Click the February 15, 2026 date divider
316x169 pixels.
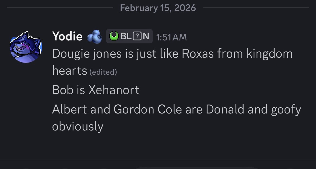158,8
